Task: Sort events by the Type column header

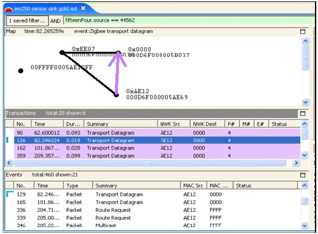Action: pyautogui.click(x=78, y=186)
